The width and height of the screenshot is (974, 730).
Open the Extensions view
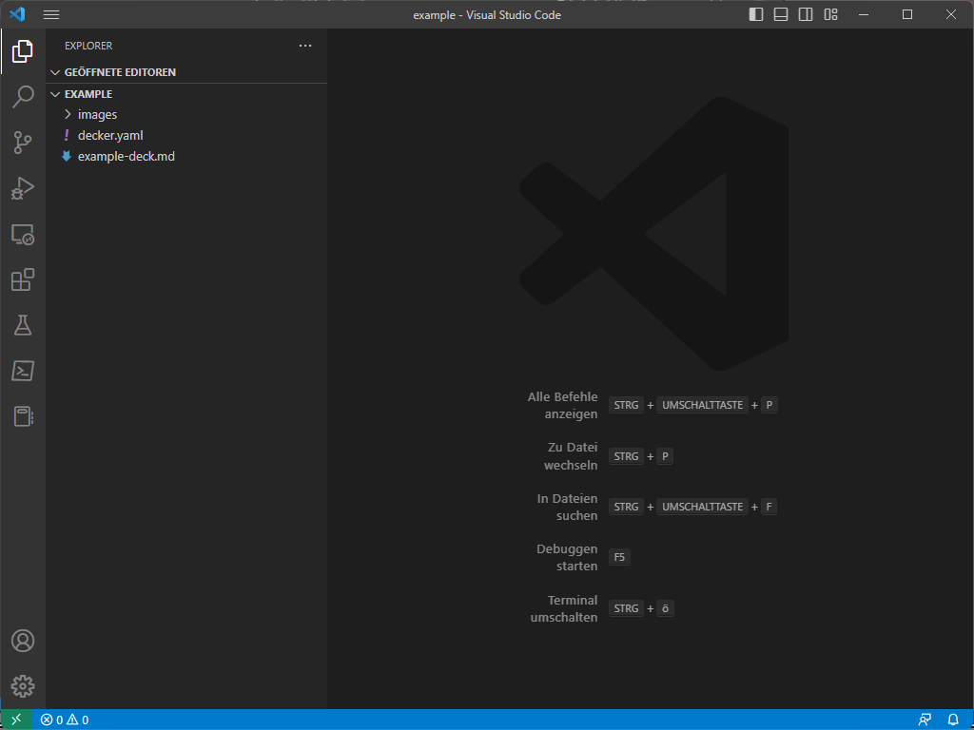point(23,279)
